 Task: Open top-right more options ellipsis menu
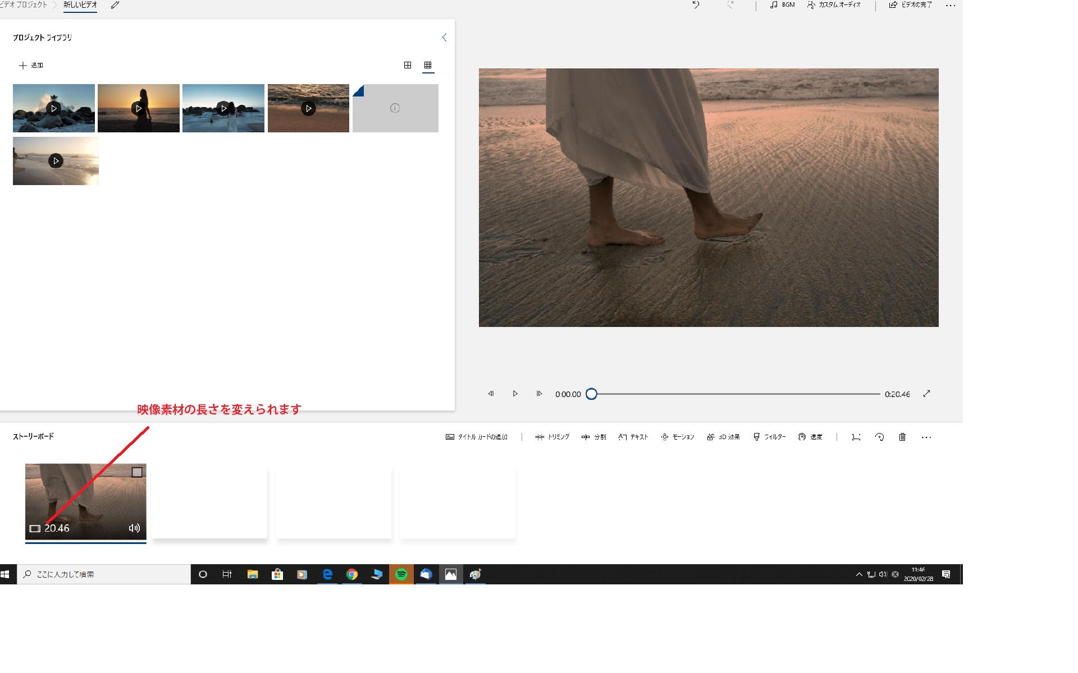pyautogui.click(x=950, y=5)
